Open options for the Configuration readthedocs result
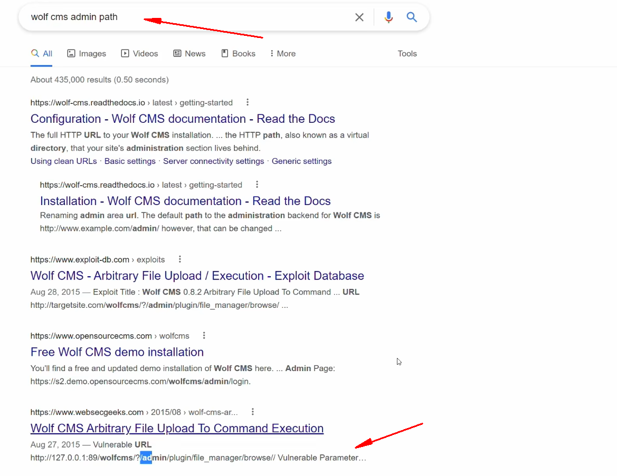Screen dimensions: 617x476 click(248, 103)
